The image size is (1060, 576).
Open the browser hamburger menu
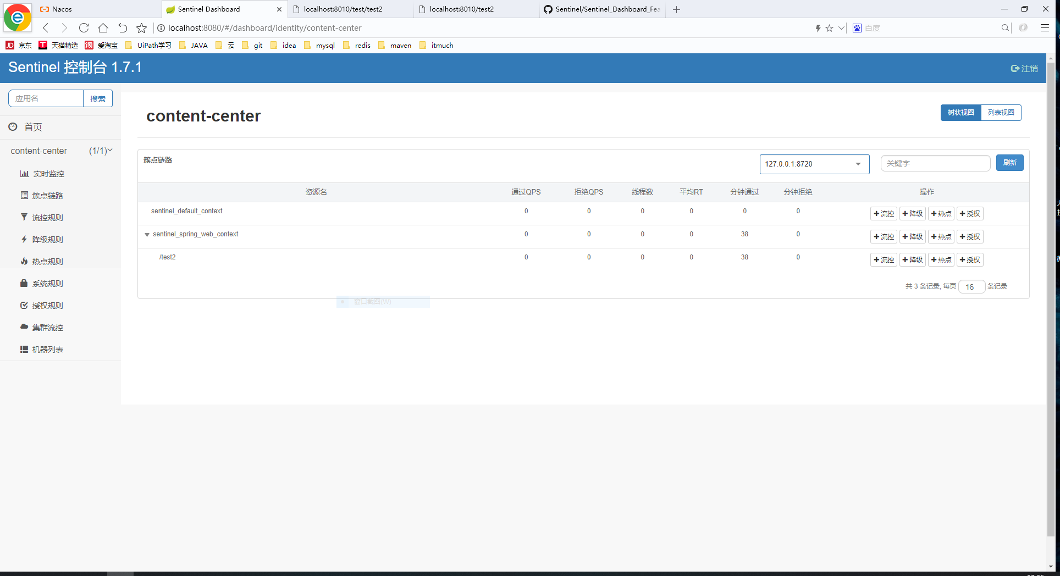pyautogui.click(x=1045, y=28)
